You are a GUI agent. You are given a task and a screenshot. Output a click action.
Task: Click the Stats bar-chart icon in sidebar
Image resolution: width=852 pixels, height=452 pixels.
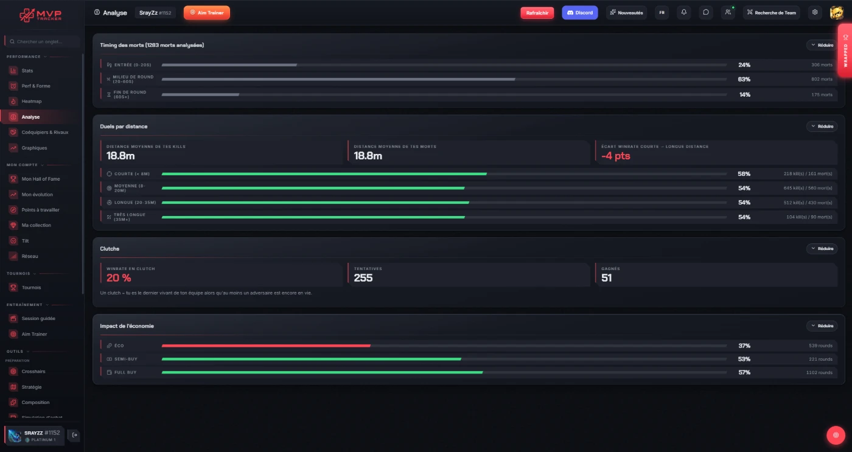[x=13, y=71]
